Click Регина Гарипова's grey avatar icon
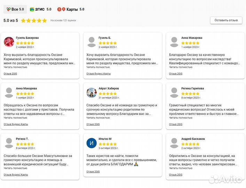The height and width of the screenshot is (188, 246). (174, 93)
